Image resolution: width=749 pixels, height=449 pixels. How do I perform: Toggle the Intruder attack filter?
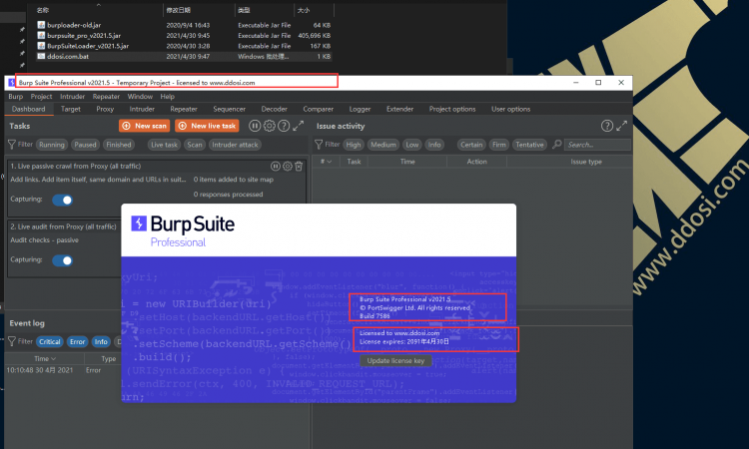(235, 145)
